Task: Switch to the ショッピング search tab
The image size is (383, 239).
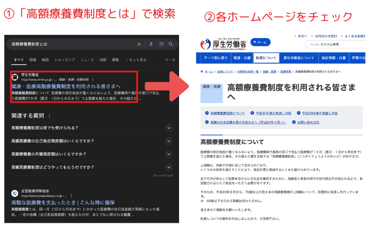Action: 65,60
